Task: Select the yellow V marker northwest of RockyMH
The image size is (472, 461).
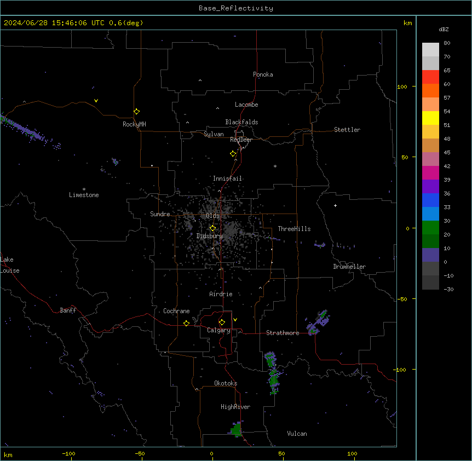Action: pyautogui.click(x=96, y=101)
